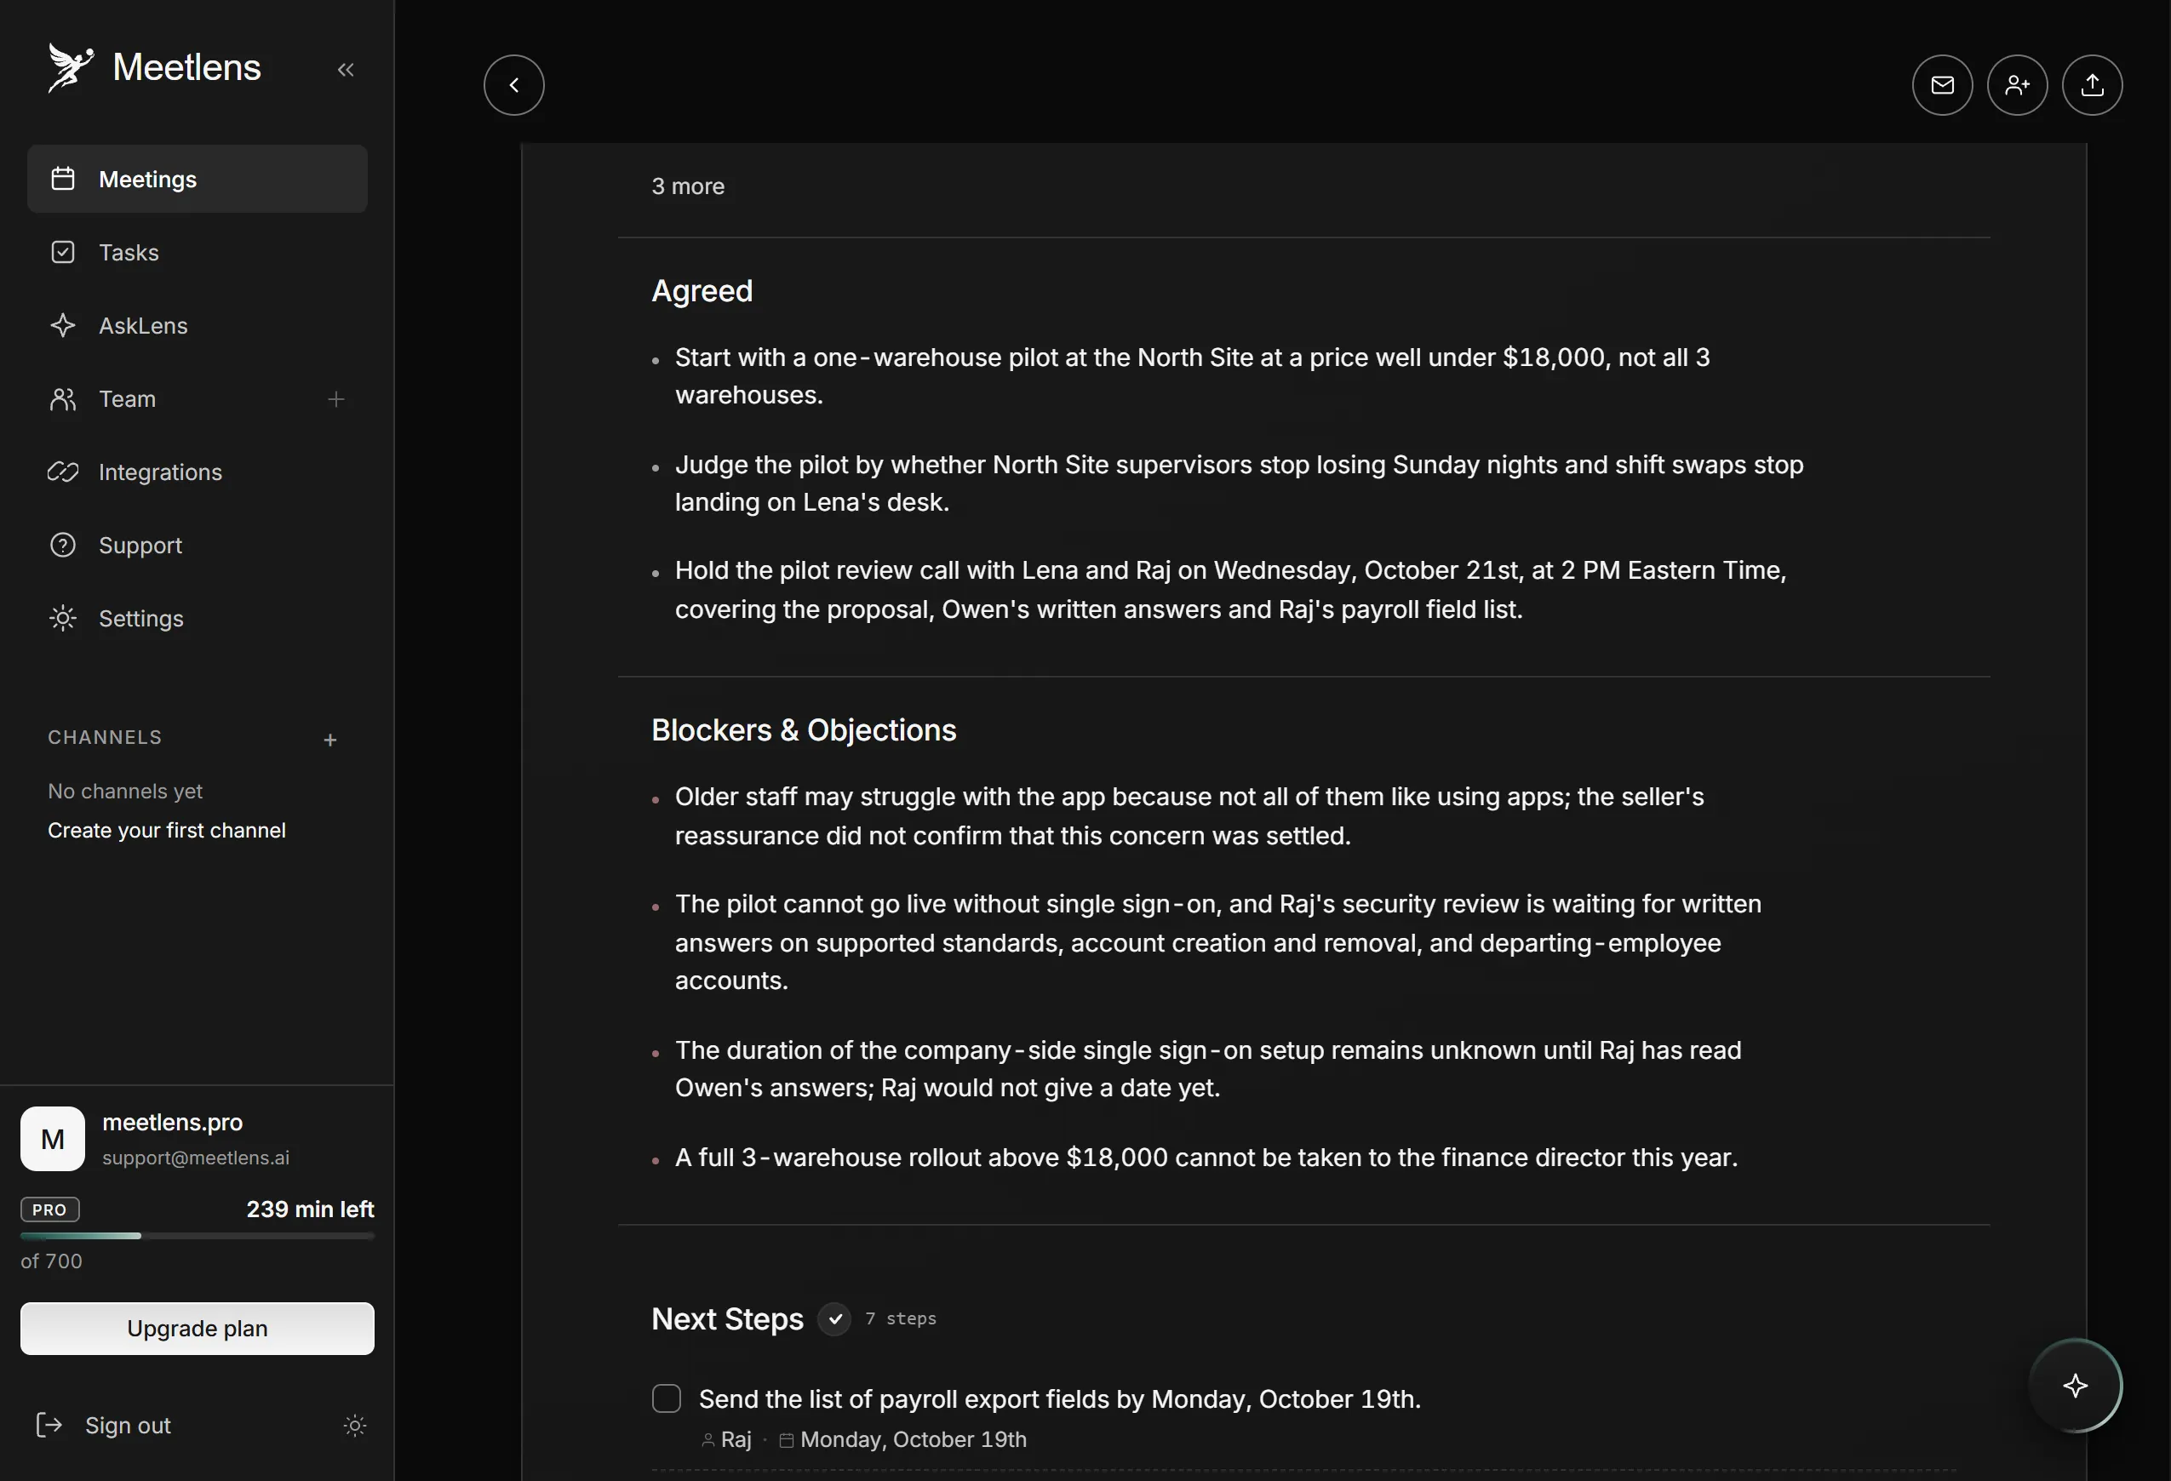Open the floating AskLens sparkle button
The image size is (2171, 1481).
[2075, 1386]
